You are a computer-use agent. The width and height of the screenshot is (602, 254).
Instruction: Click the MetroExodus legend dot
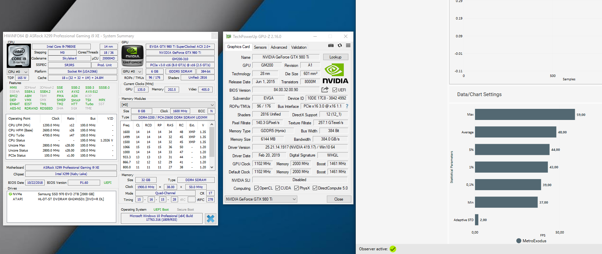pyautogui.click(x=519, y=241)
